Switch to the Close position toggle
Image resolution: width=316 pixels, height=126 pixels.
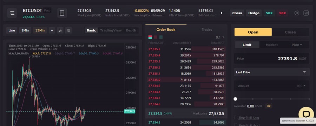click(x=290, y=32)
